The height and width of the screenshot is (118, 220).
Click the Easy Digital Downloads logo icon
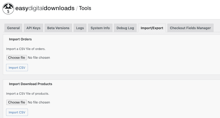(8, 8)
